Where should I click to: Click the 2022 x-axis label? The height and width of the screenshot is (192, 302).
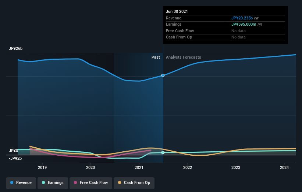click(188, 167)
